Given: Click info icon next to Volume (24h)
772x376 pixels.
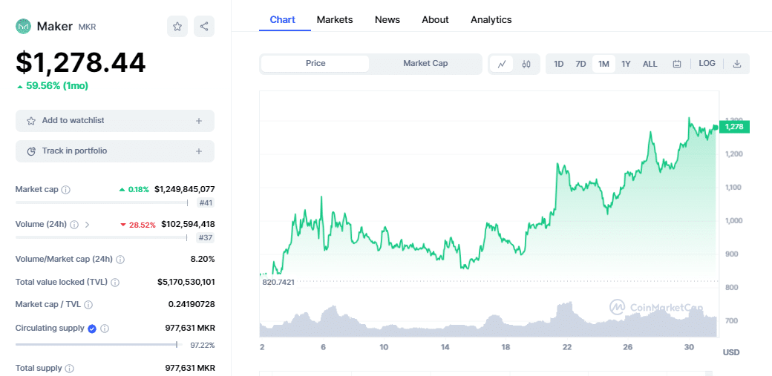Looking at the screenshot, I should tap(74, 225).
